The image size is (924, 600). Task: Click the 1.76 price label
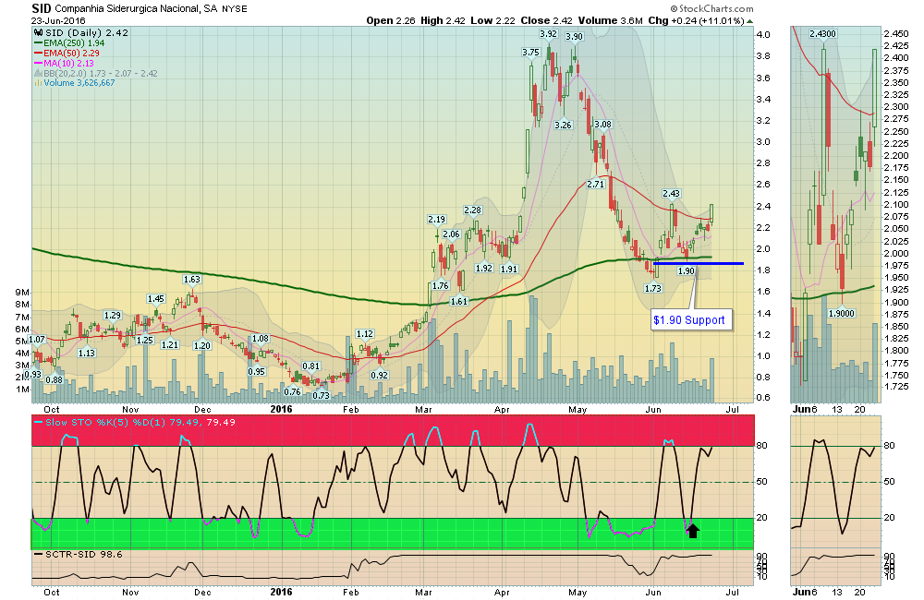pyautogui.click(x=440, y=285)
